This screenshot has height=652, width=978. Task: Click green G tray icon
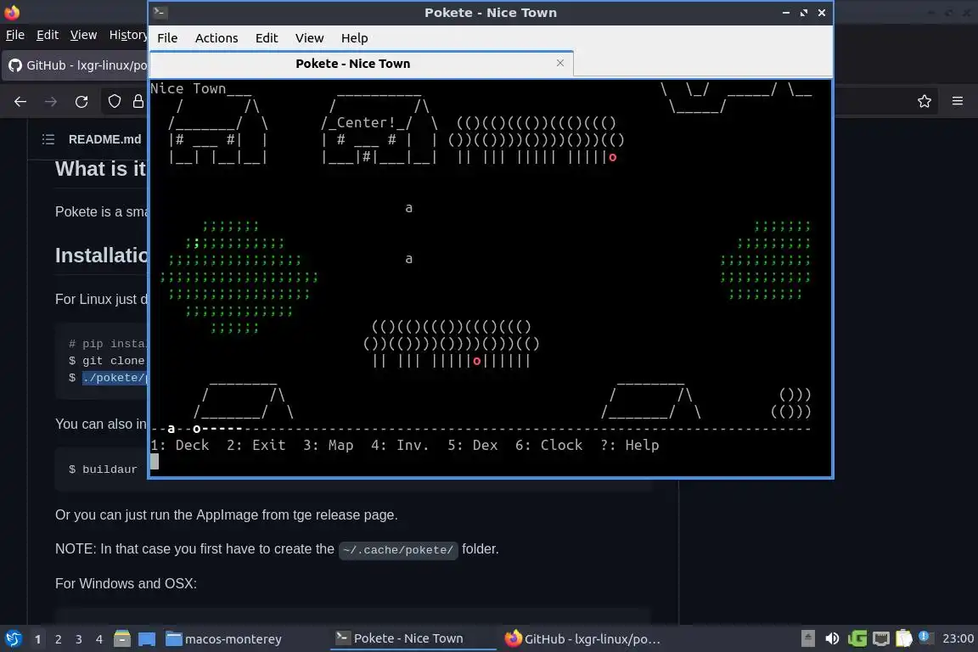tap(857, 638)
